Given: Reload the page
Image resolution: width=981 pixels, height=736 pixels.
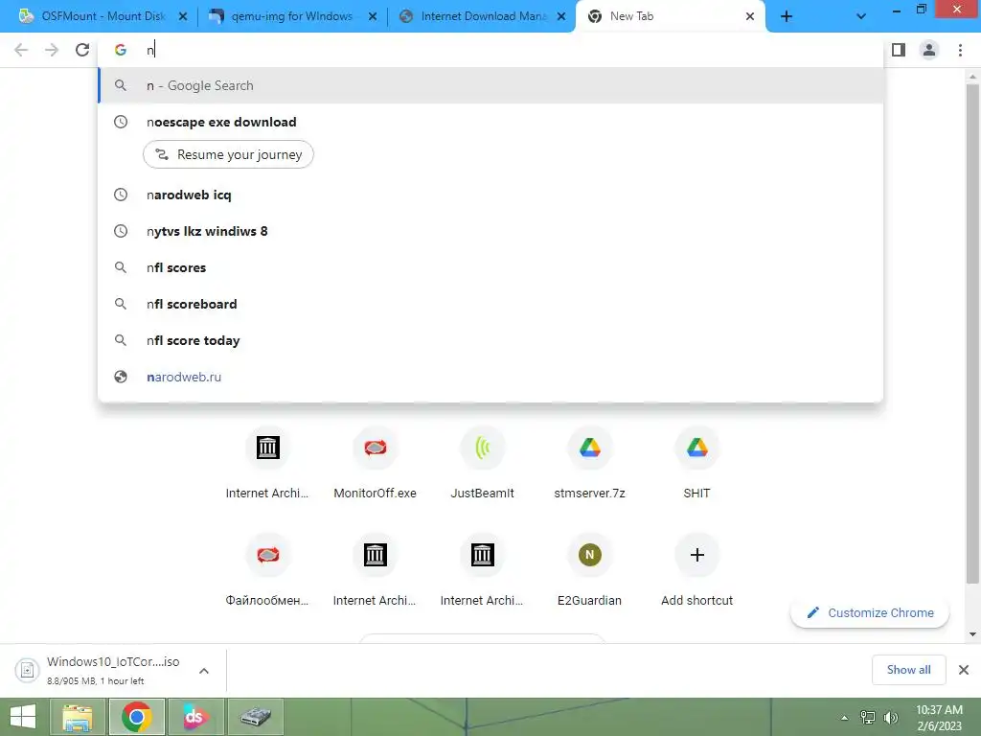Looking at the screenshot, I should (82, 50).
